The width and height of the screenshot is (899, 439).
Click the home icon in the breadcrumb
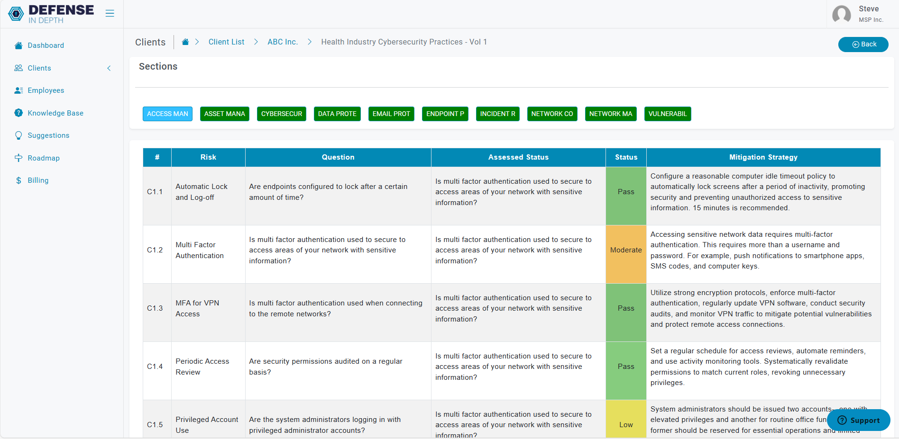click(x=185, y=42)
